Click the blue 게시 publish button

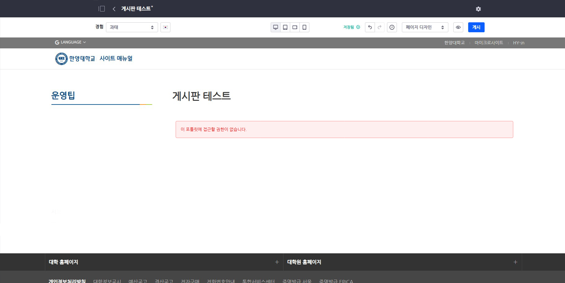click(x=476, y=27)
